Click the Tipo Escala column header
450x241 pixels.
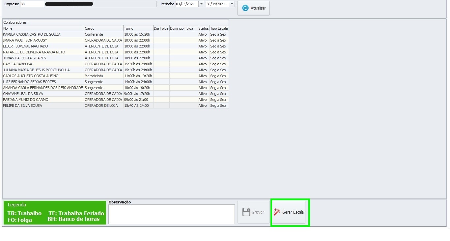tap(219, 28)
